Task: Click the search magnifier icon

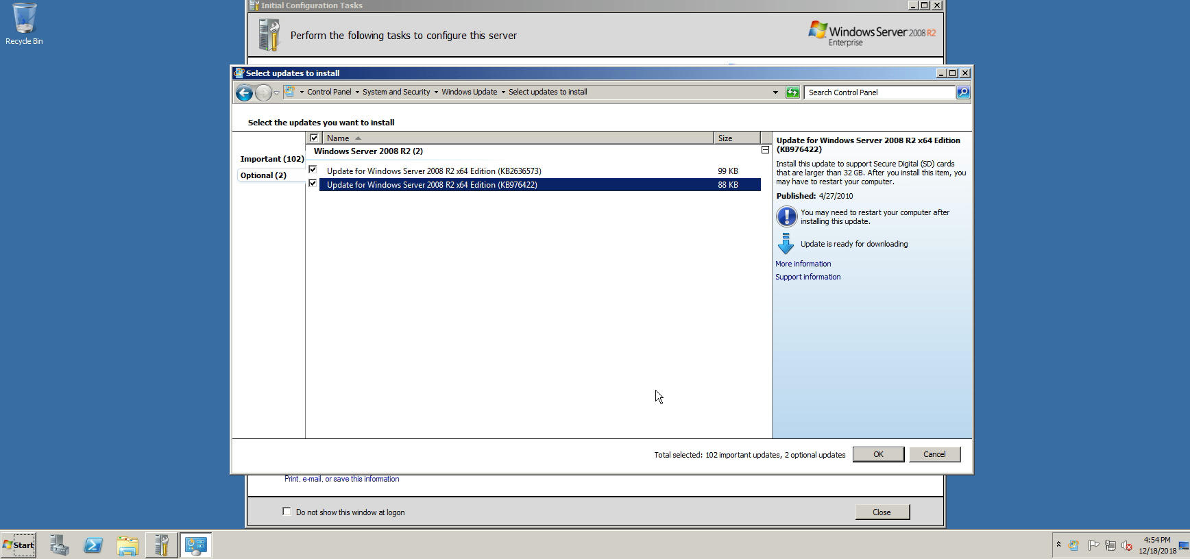Action: pos(963,92)
